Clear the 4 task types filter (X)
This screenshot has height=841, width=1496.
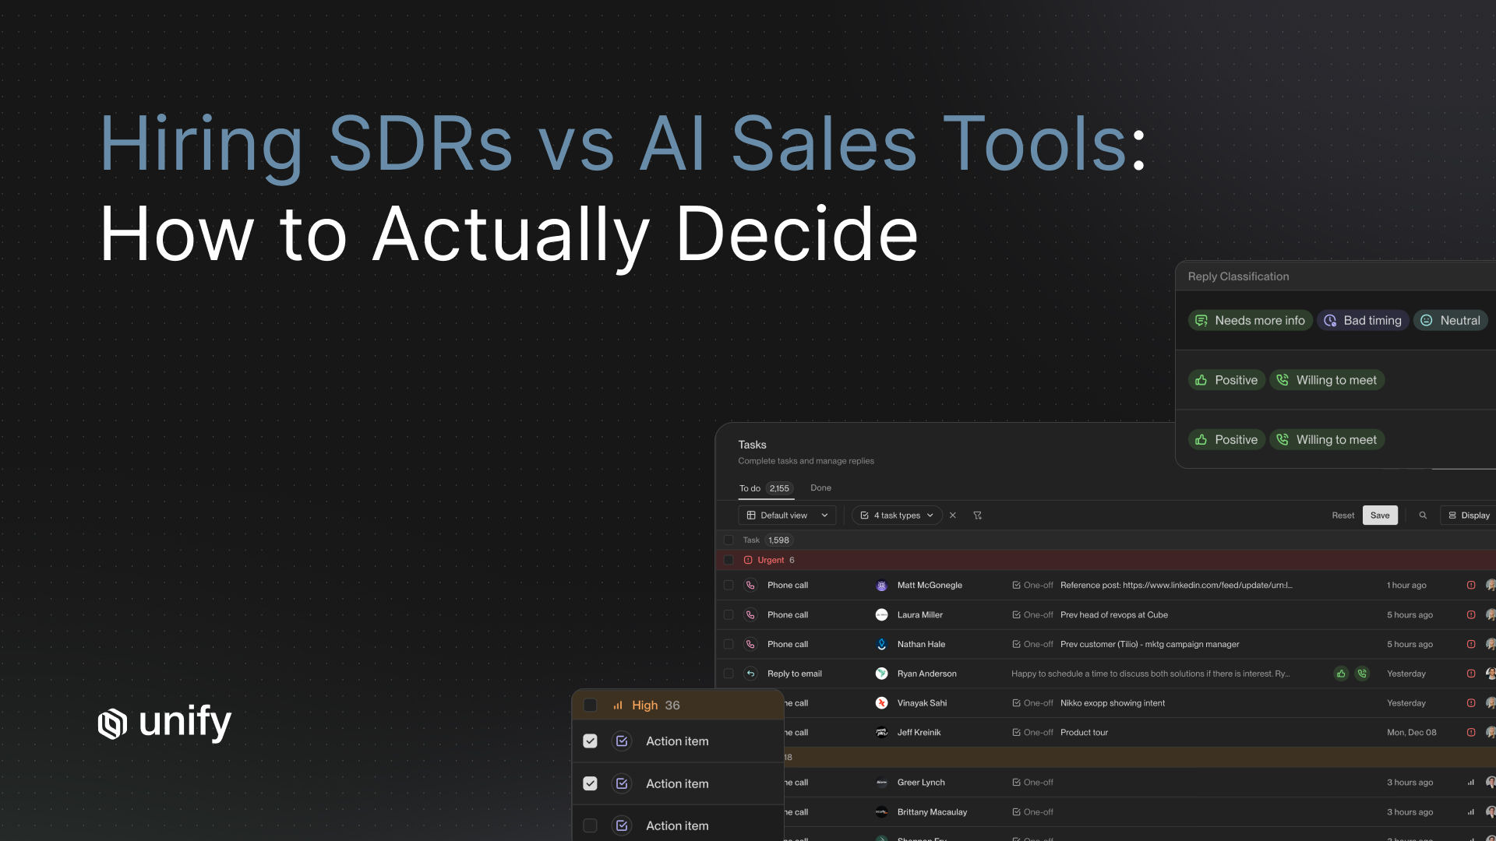point(953,516)
